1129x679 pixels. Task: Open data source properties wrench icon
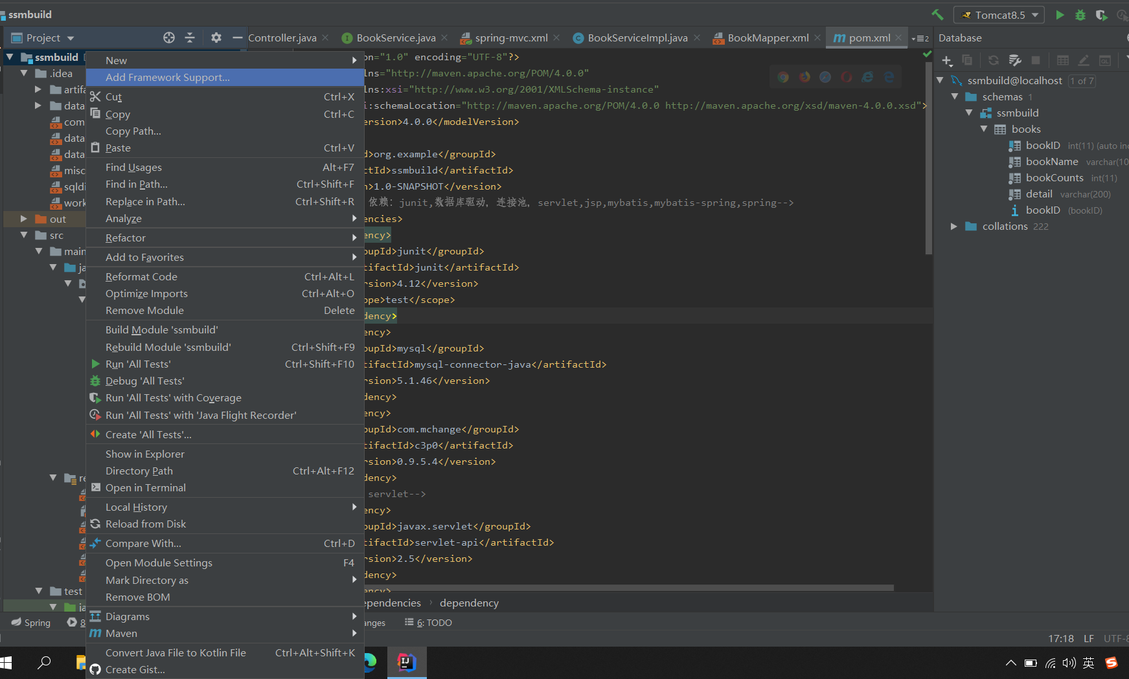[x=1015, y=60]
